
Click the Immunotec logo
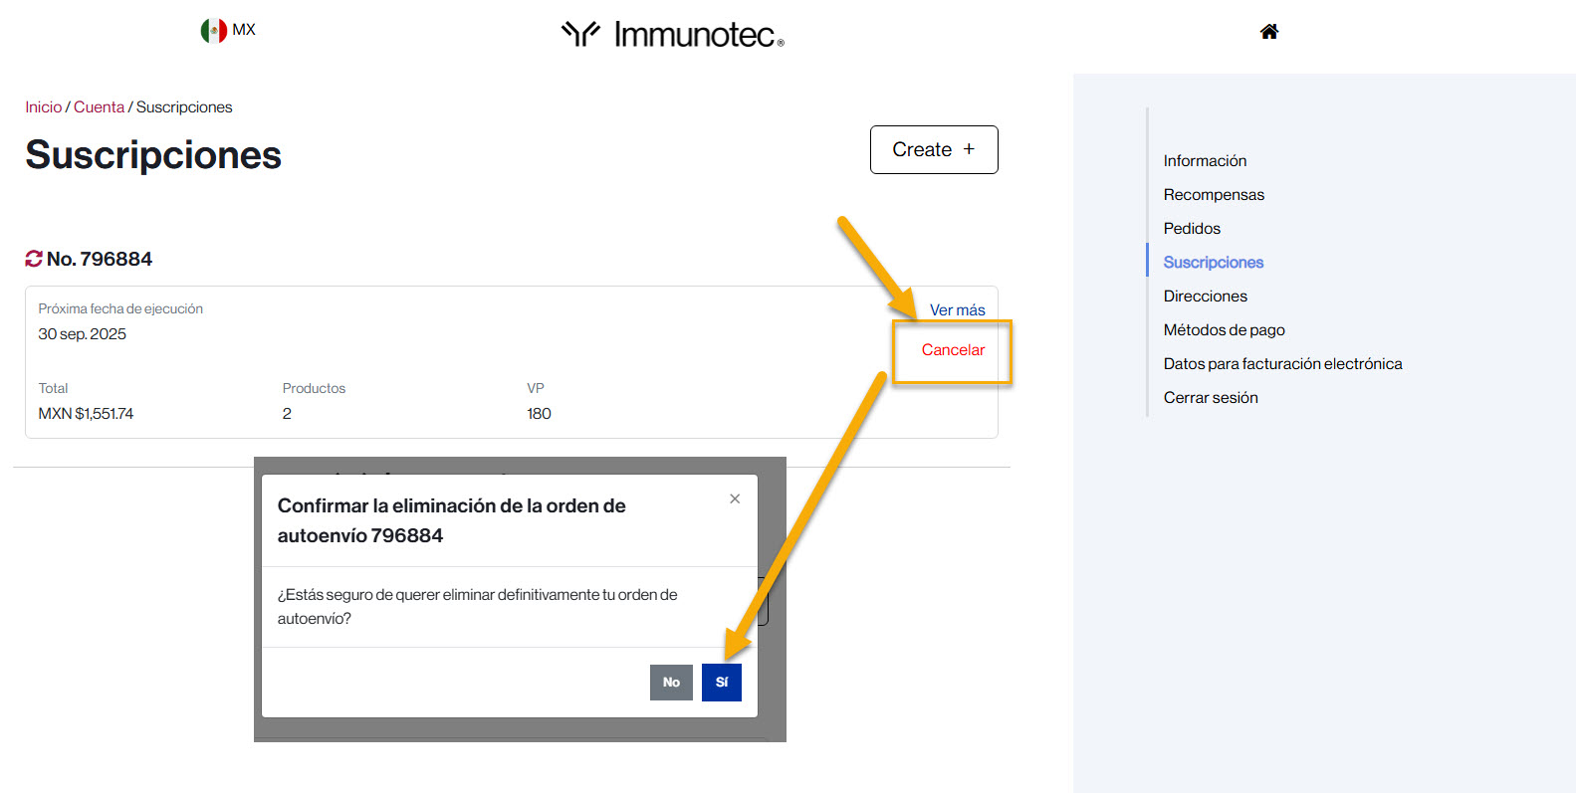pyautogui.click(x=673, y=35)
